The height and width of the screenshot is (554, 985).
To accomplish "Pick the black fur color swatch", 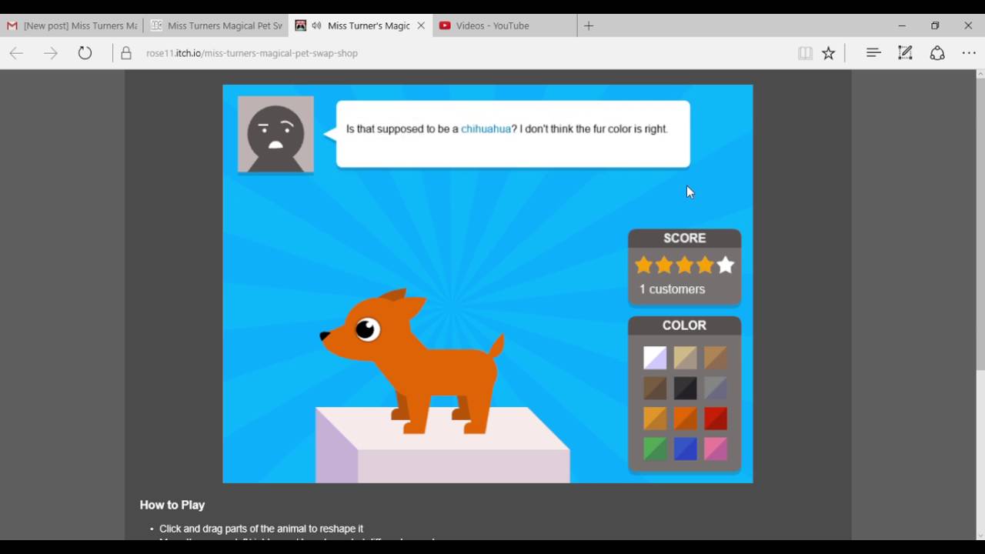I will click(685, 388).
